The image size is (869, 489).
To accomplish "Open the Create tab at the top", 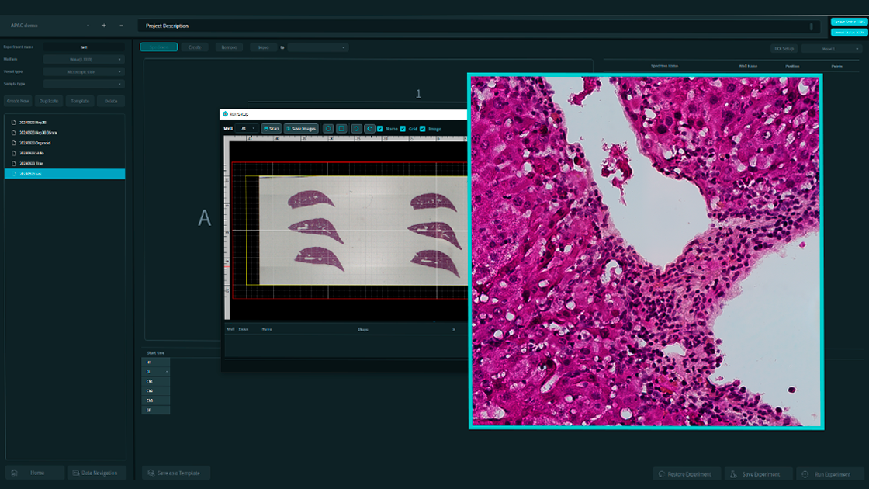I will click(193, 47).
